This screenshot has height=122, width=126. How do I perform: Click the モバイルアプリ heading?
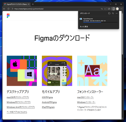51,92
